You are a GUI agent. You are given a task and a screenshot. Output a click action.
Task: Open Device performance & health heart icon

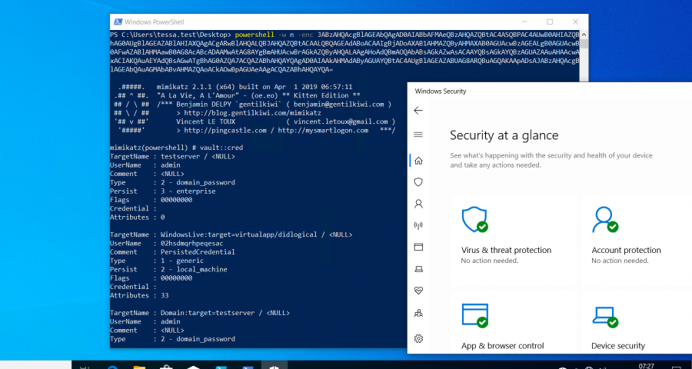418,291
